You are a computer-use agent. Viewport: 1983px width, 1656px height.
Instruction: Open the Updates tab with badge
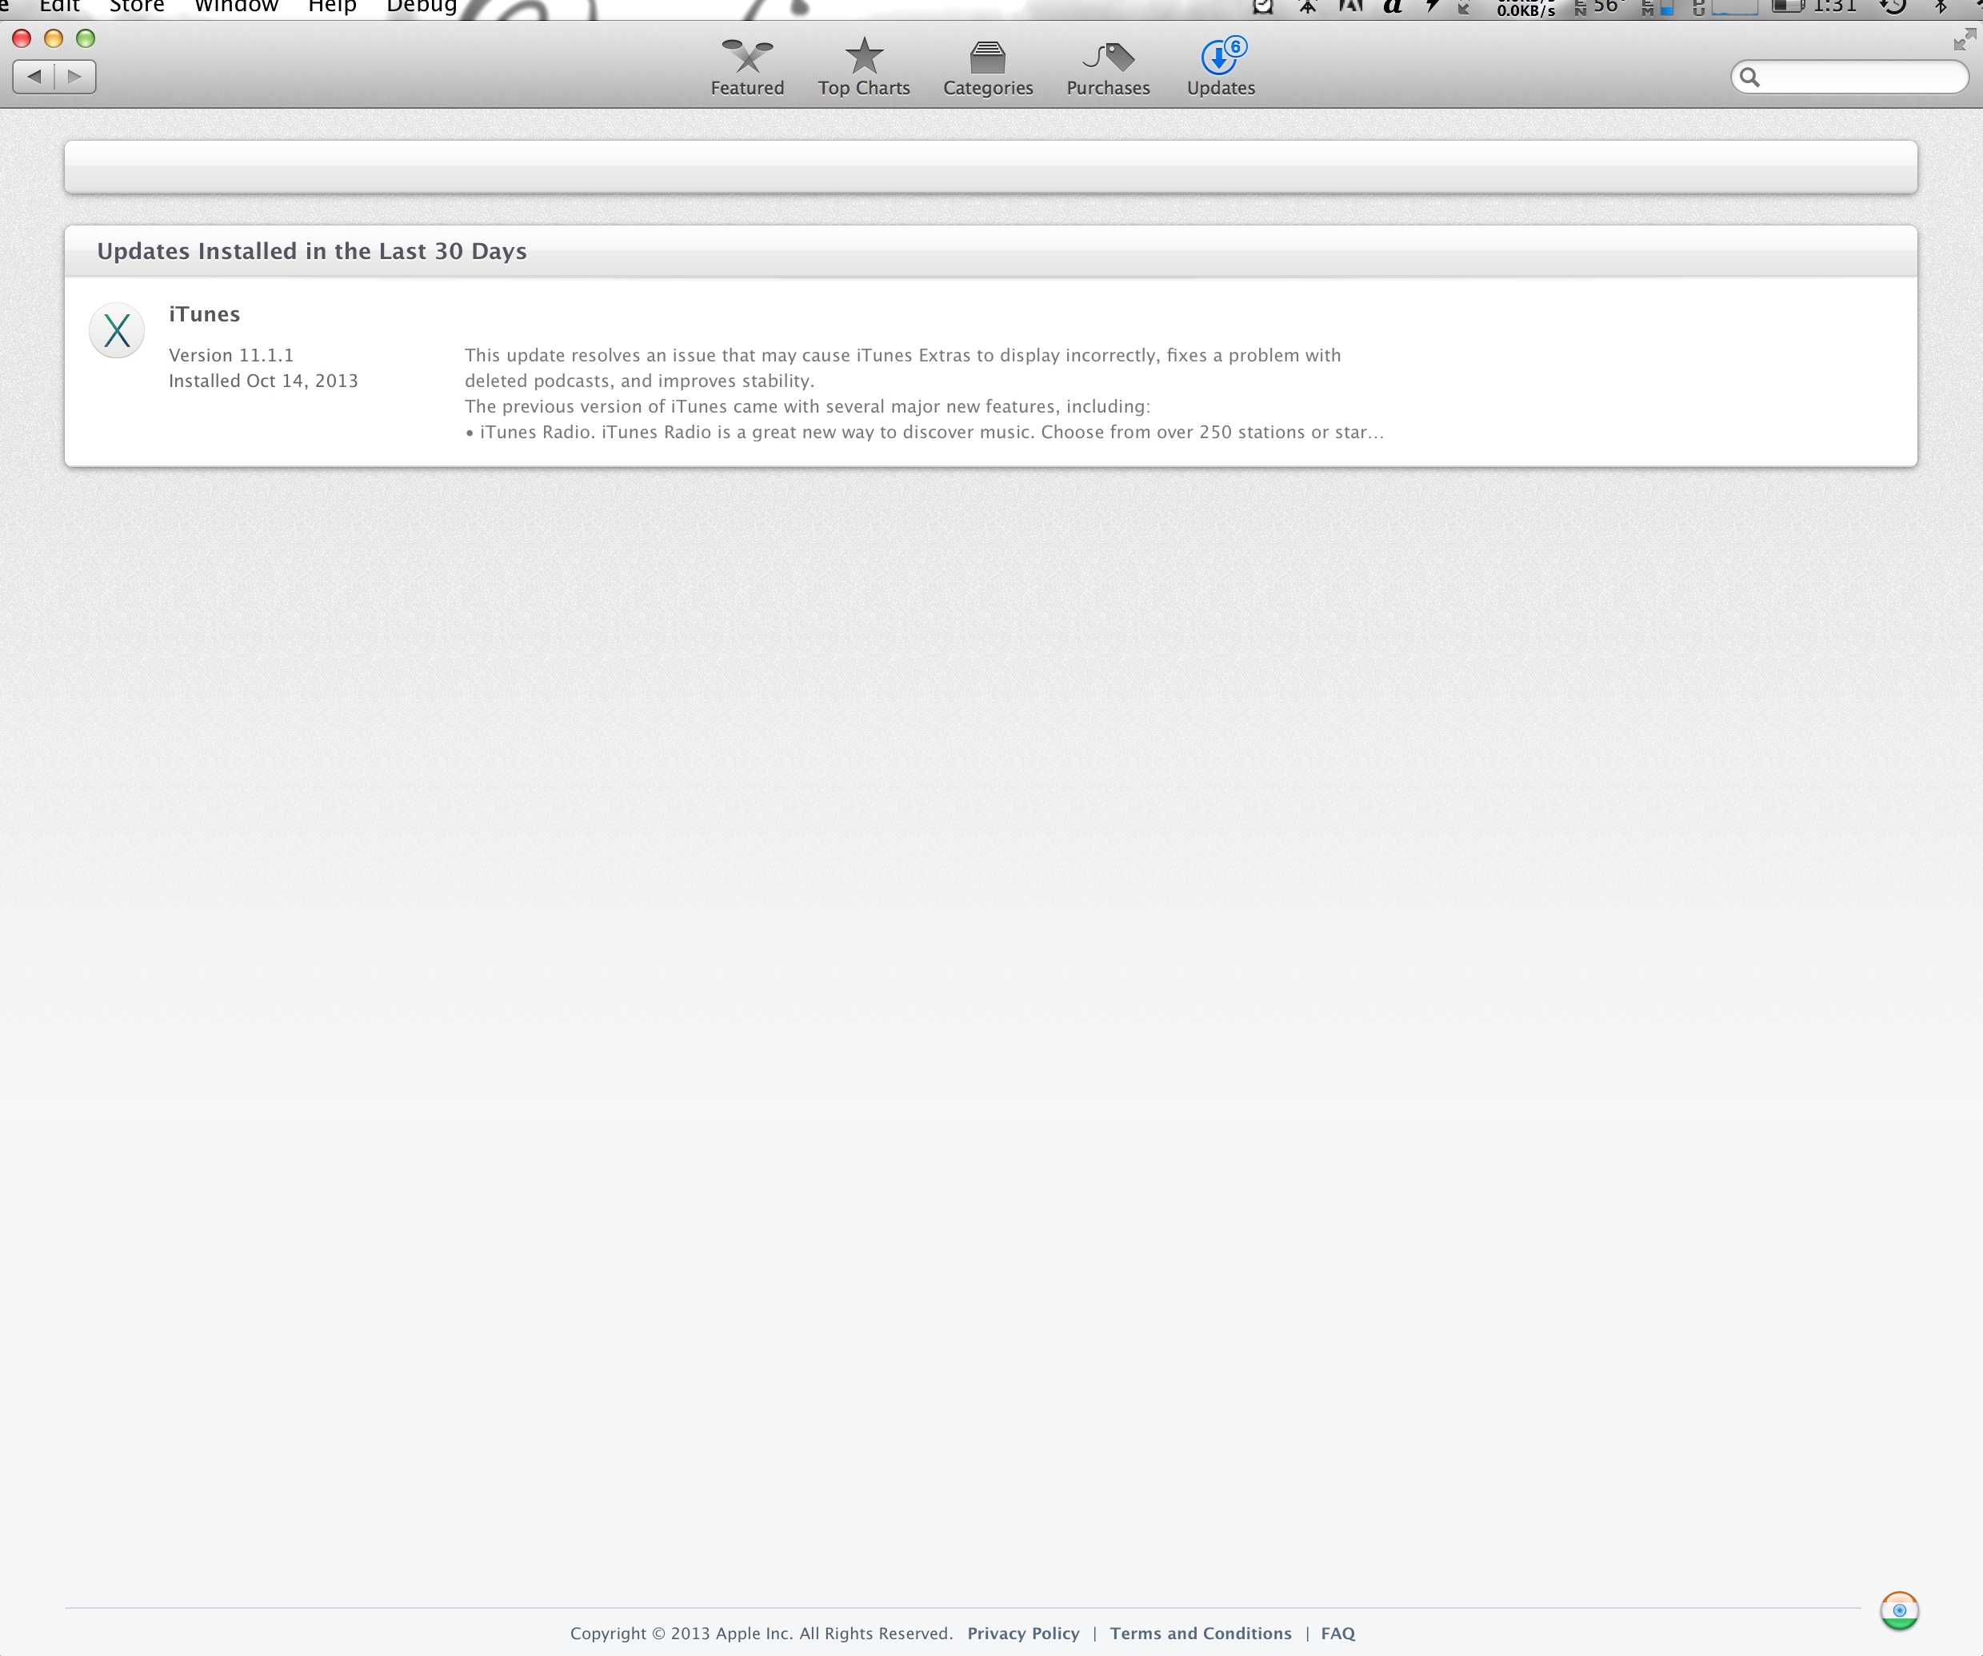[1220, 68]
